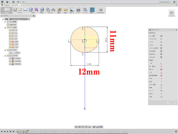Click the timeline play button at the bottom left
The height and width of the screenshot is (134, 178).
pyautogui.click(x=11, y=132)
